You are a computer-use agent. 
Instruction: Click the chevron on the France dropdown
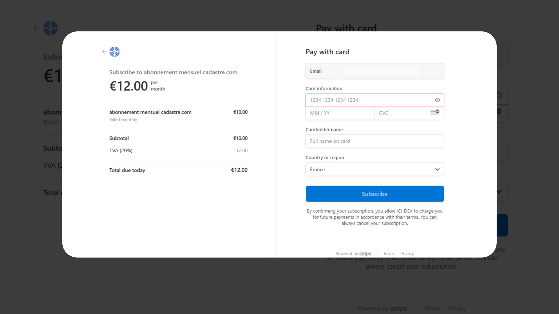[x=437, y=169]
